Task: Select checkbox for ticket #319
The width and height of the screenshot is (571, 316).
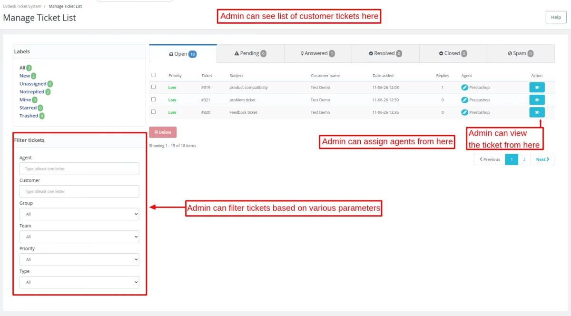Action: pos(153,87)
